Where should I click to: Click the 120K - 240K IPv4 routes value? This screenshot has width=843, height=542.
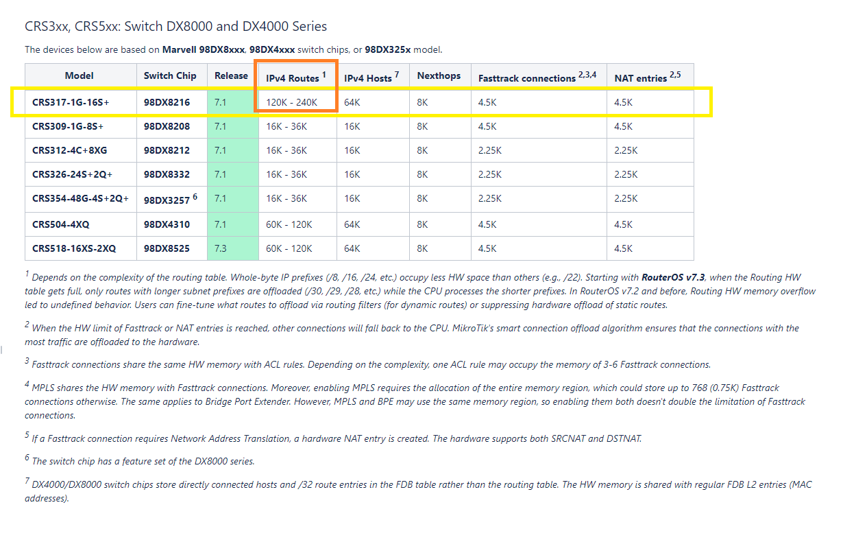click(292, 102)
